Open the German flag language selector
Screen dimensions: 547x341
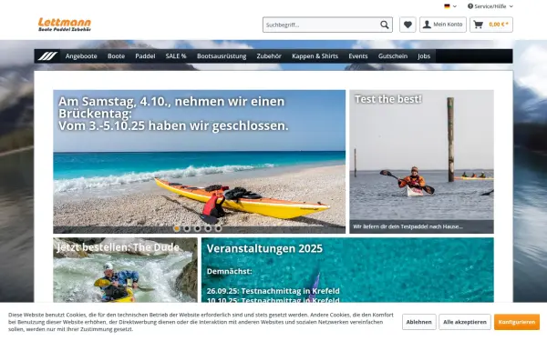450,6
